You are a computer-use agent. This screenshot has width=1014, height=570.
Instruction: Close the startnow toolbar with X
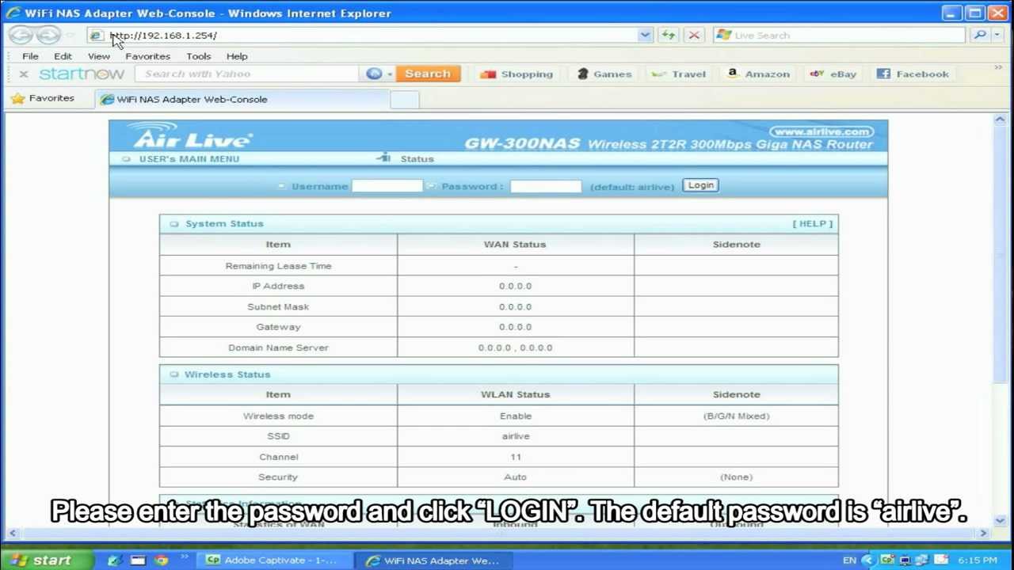[23, 74]
